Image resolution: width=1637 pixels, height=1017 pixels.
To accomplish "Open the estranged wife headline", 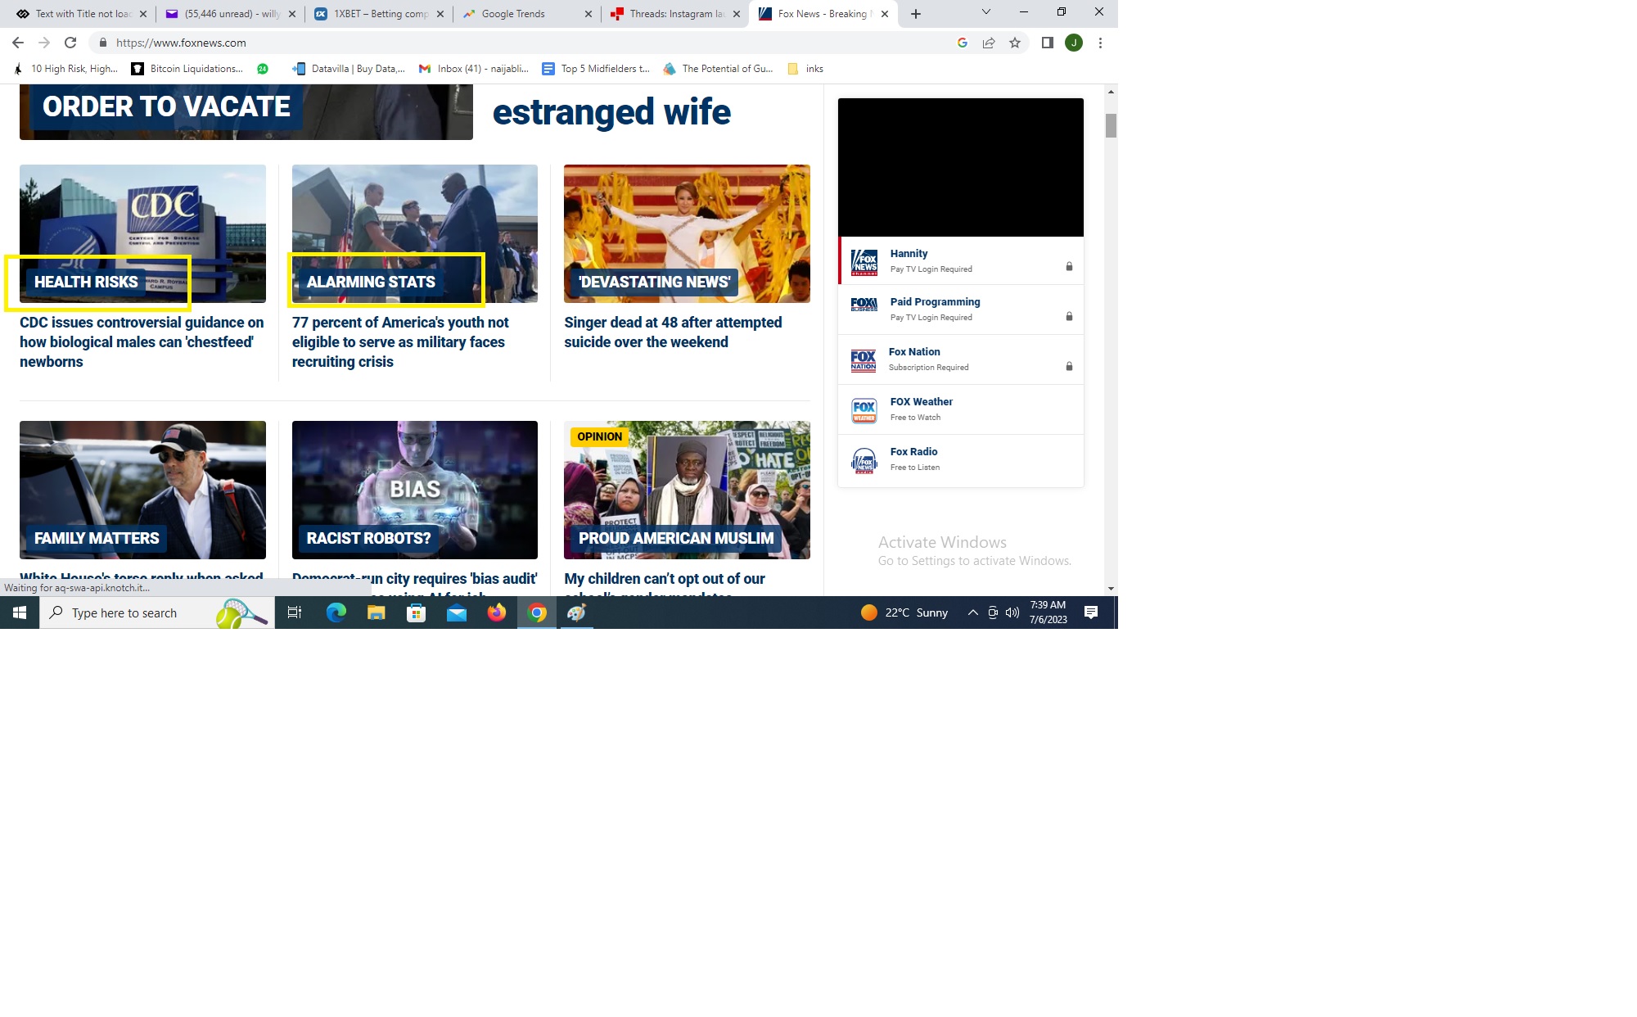I will coord(611,111).
